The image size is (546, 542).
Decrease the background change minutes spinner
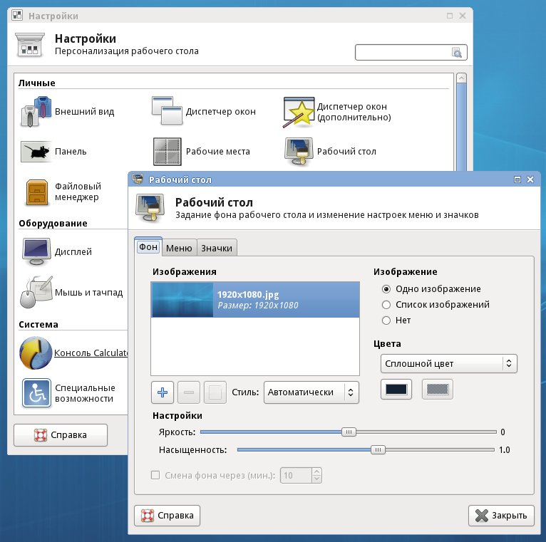[x=316, y=479]
